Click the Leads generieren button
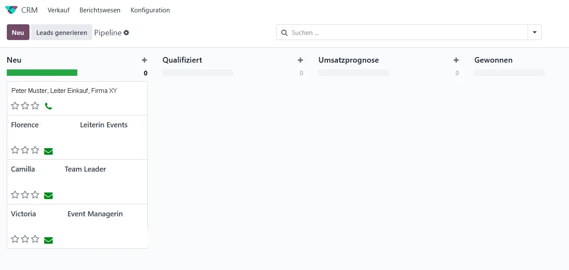The height and width of the screenshot is (270, 569). click(61, 32)
